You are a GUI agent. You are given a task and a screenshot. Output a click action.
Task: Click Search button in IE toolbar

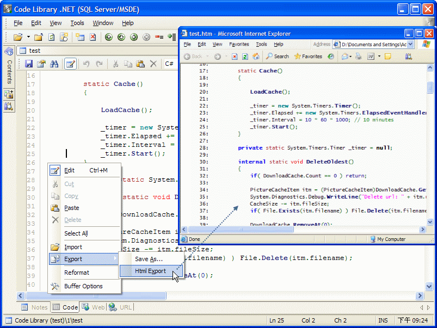pyautogui.click(x=278, y=56)
